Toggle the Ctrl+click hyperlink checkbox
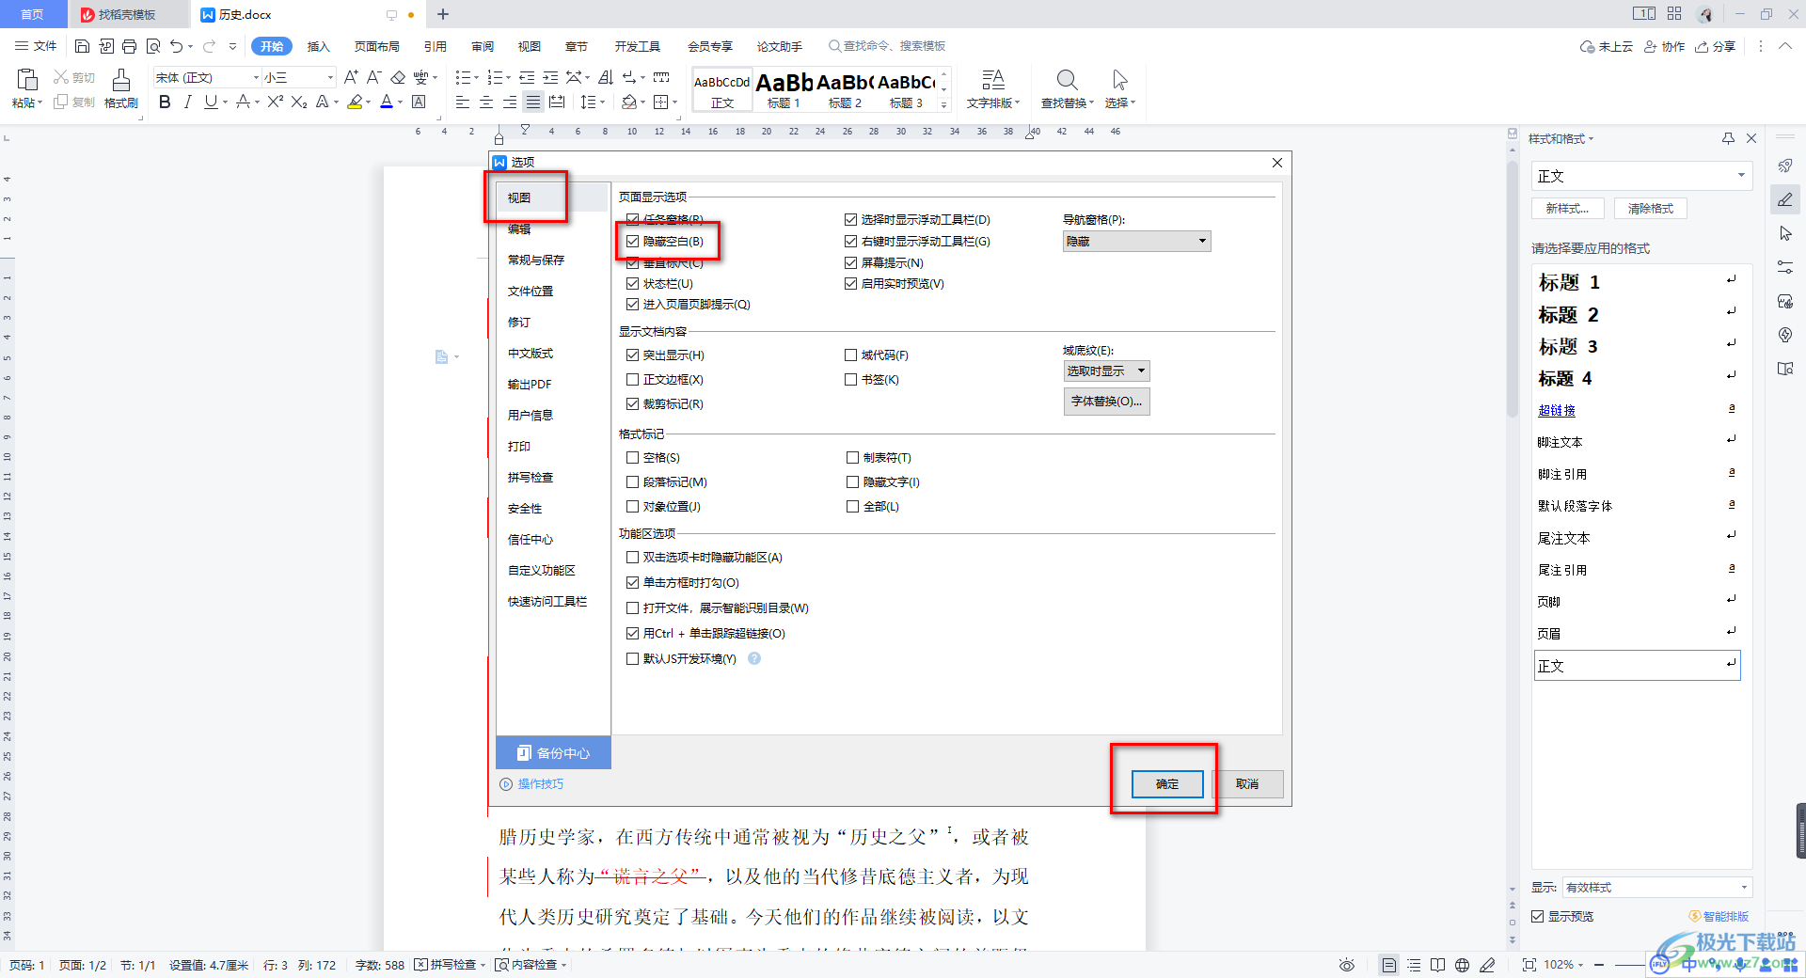The height and width of the screenshot is (978, 1806). point(633,634)
